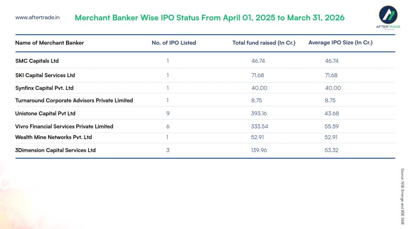The image size is (408, 229).
Task: Select the SMC Capitals Ltd row name
Action: coord(37,61)
